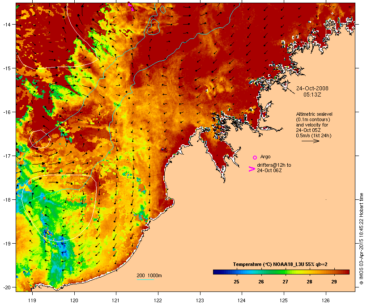Screen dimensions: 367x304
Task: Click the latitude axis label -17
Action: [7, 156]
